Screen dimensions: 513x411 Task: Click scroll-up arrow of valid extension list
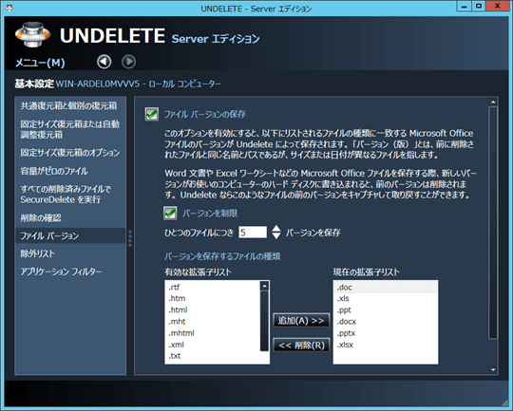264,286
